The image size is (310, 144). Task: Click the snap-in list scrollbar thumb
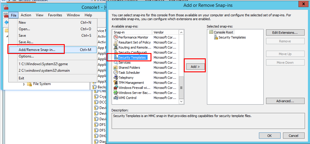click(x=181, y=88)
